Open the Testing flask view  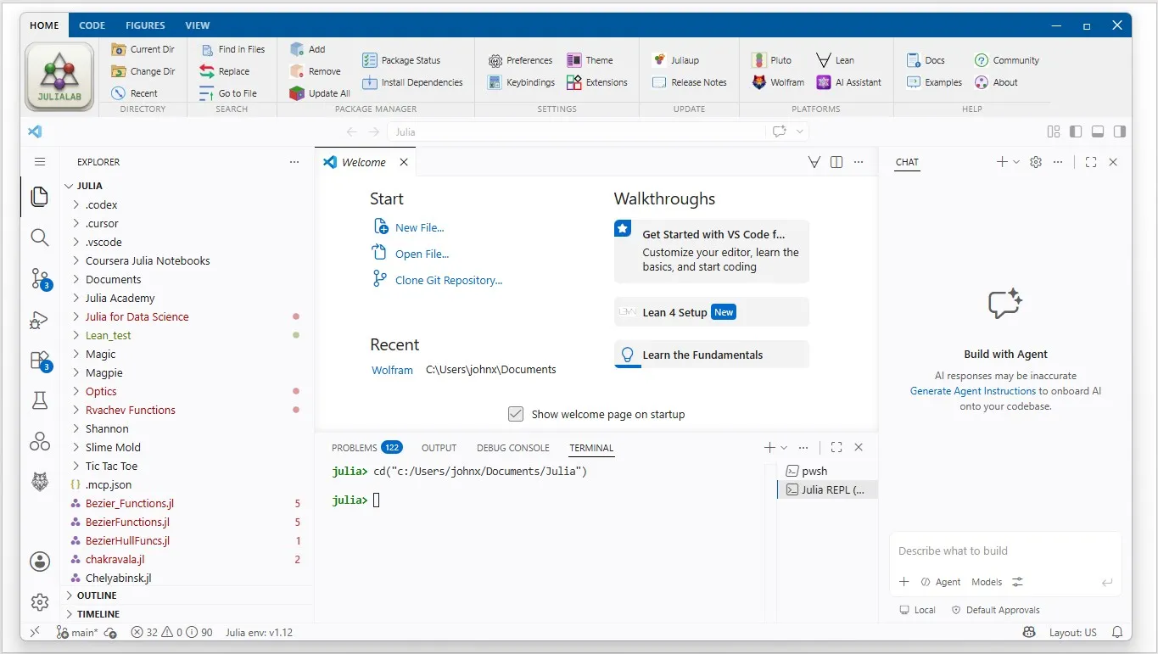40,400
